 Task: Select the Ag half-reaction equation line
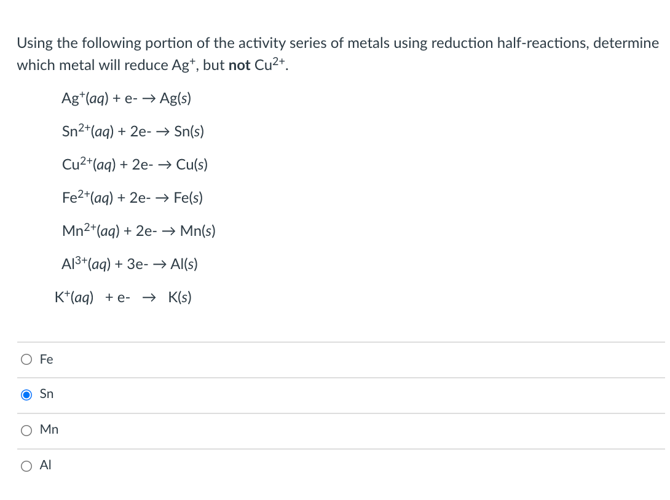[126, 98]
